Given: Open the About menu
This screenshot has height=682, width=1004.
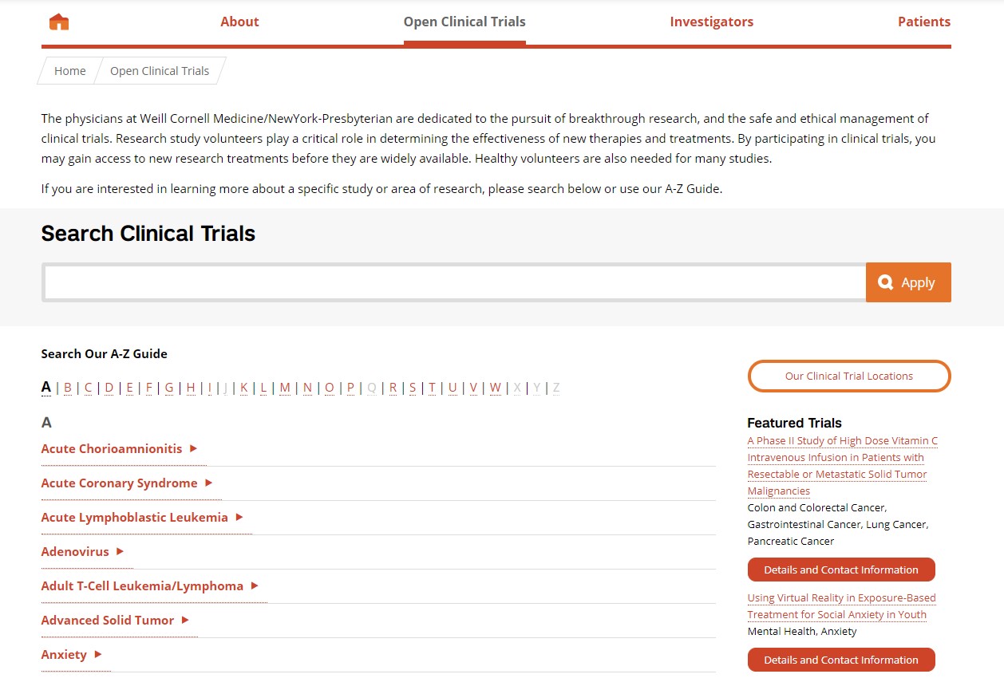Looking at the screenshot, I should (x=239, y=22).
